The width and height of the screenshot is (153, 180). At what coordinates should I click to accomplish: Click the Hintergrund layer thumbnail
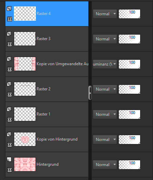[25, 164]
